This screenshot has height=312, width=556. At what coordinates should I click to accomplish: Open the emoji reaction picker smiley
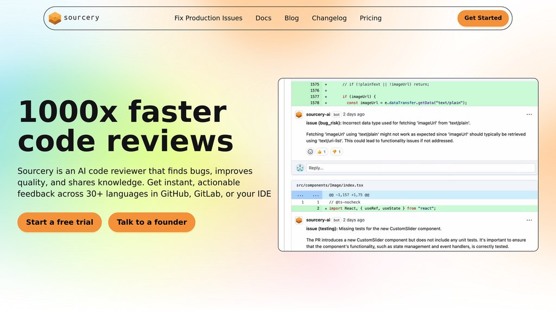click(x=310, y=152)
